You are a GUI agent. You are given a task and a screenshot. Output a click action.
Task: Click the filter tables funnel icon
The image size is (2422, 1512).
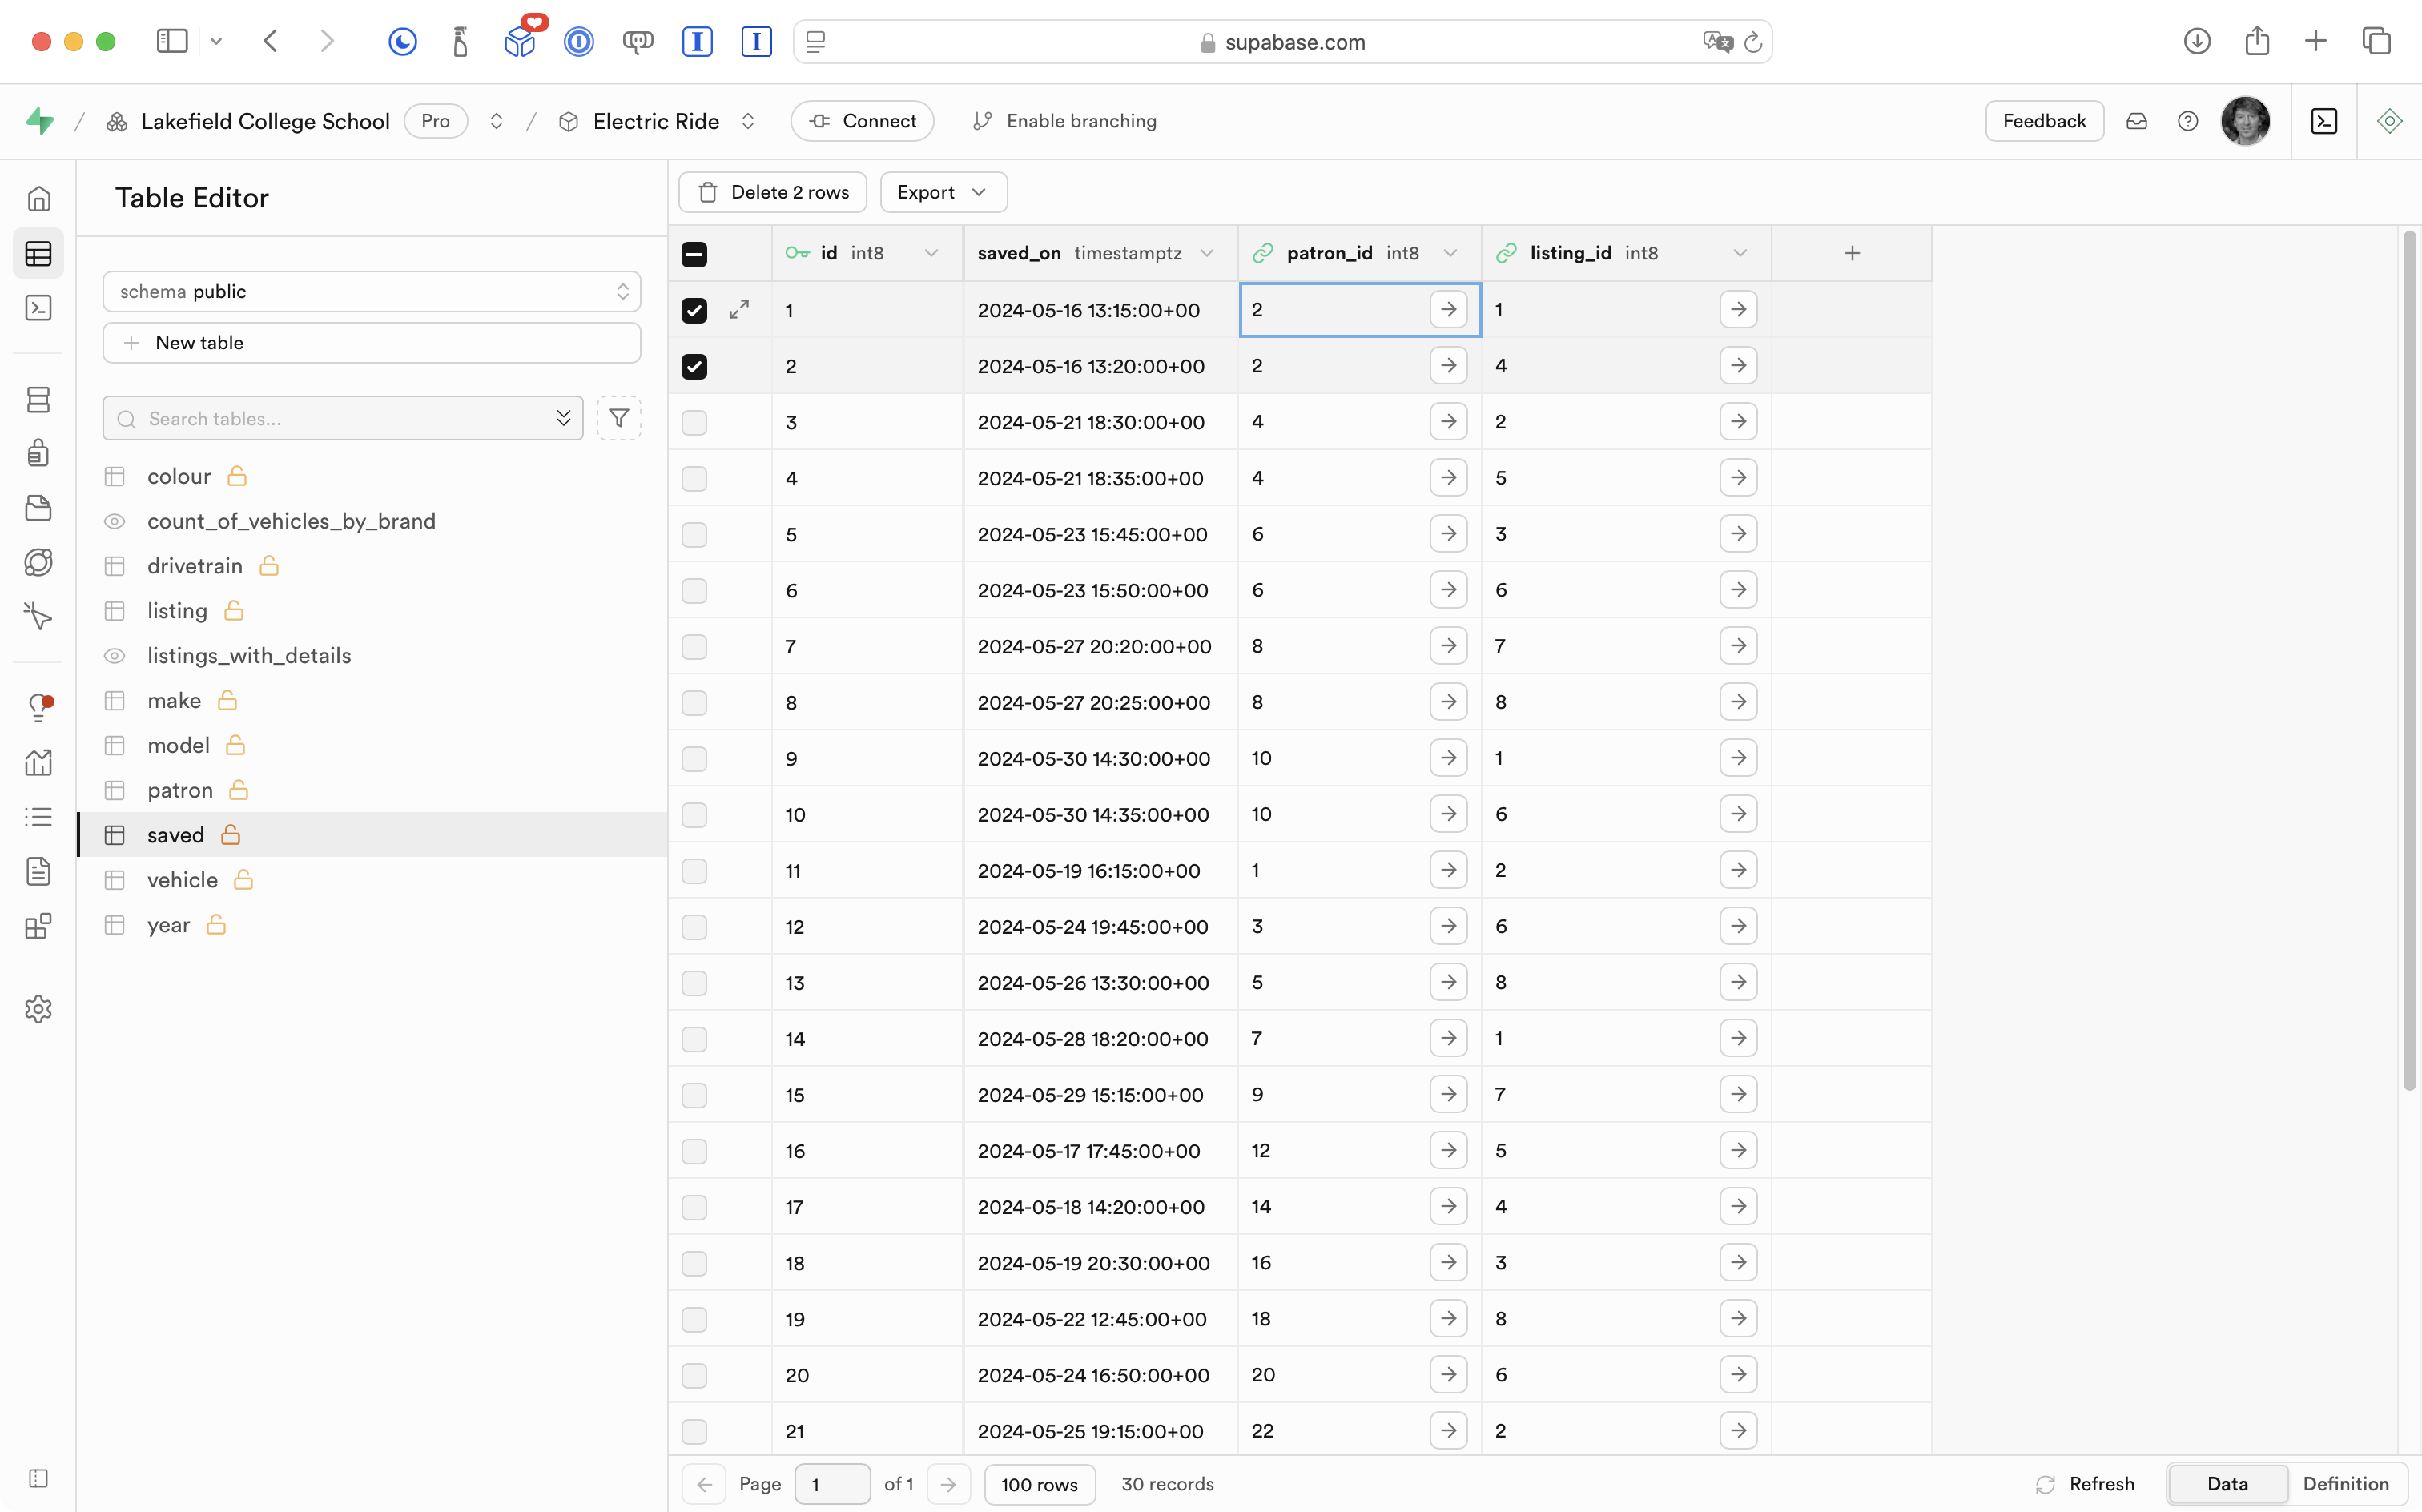(x=619, y=418)
